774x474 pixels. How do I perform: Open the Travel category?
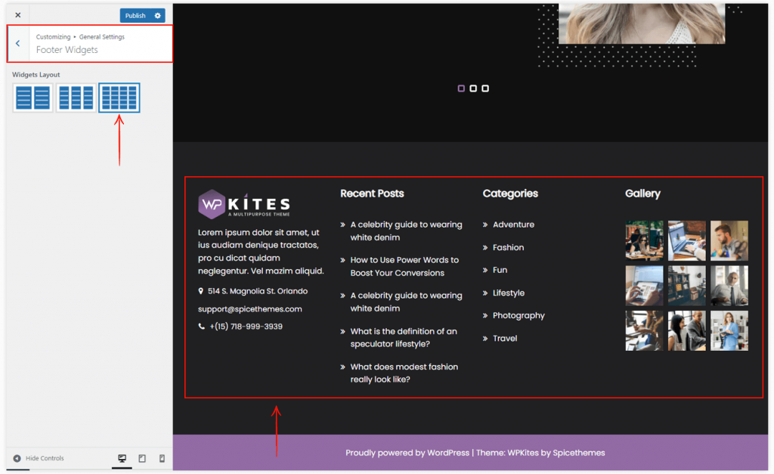click(504, 338)
